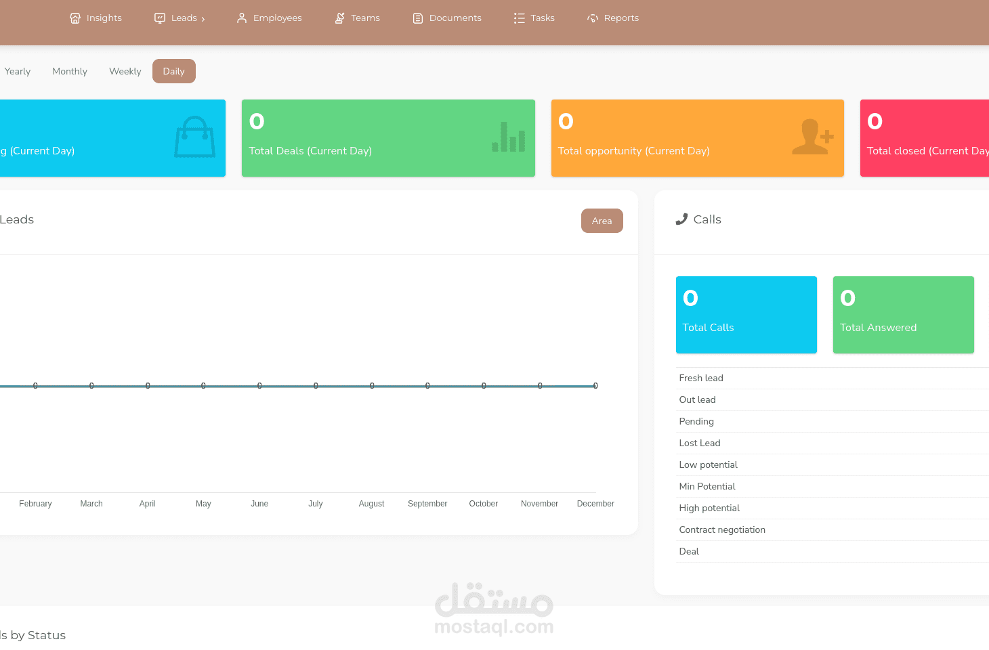Select the Lost Lead row
989x650 pixels.
(833, 443)
